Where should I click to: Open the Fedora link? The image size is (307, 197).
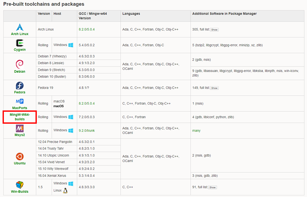pos(20,92)
